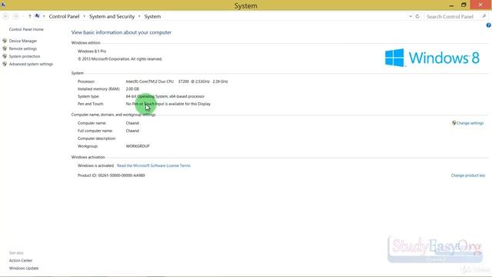Open System protection link
This screenshot has width=492, height=277.
[25, 56]
